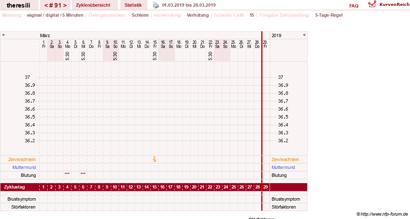The image size is (410, 219).
Task: Select cycle day 29 in Zyklustag row
Action: click(266, 187)
